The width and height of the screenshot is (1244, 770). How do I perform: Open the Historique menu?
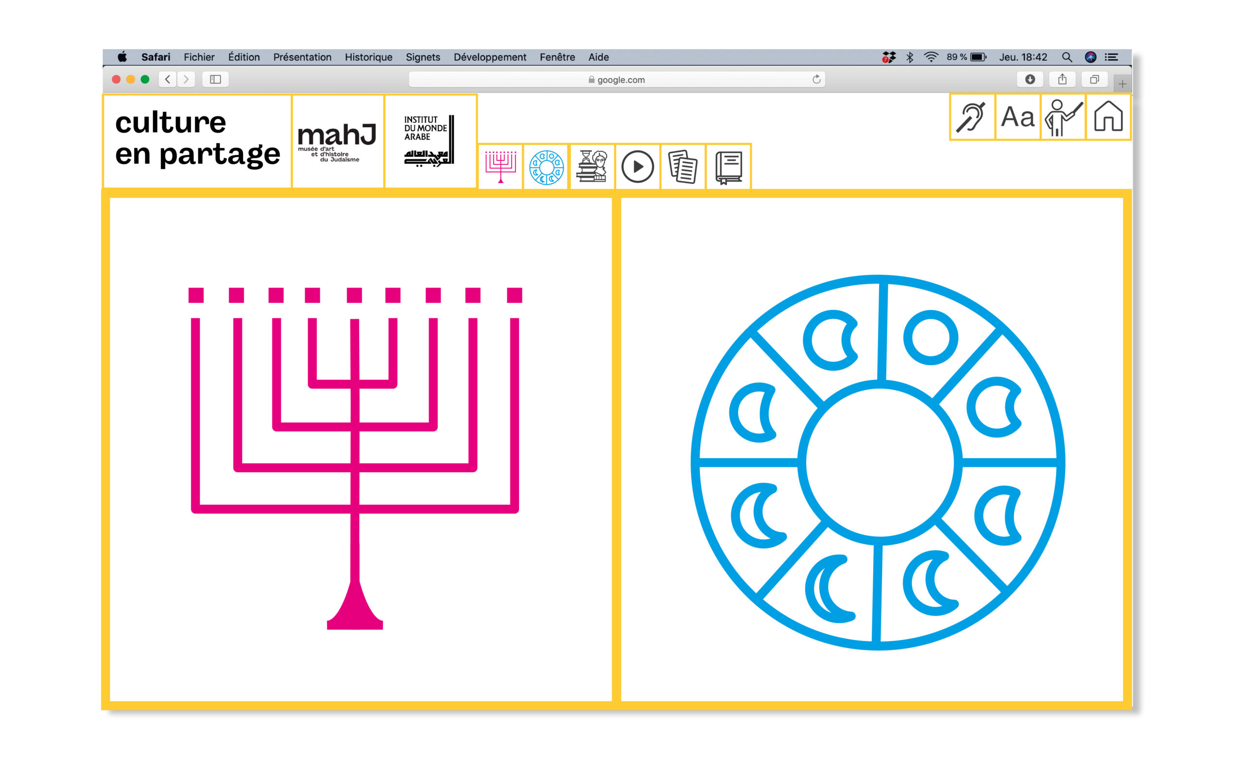(x=368, y=57)
